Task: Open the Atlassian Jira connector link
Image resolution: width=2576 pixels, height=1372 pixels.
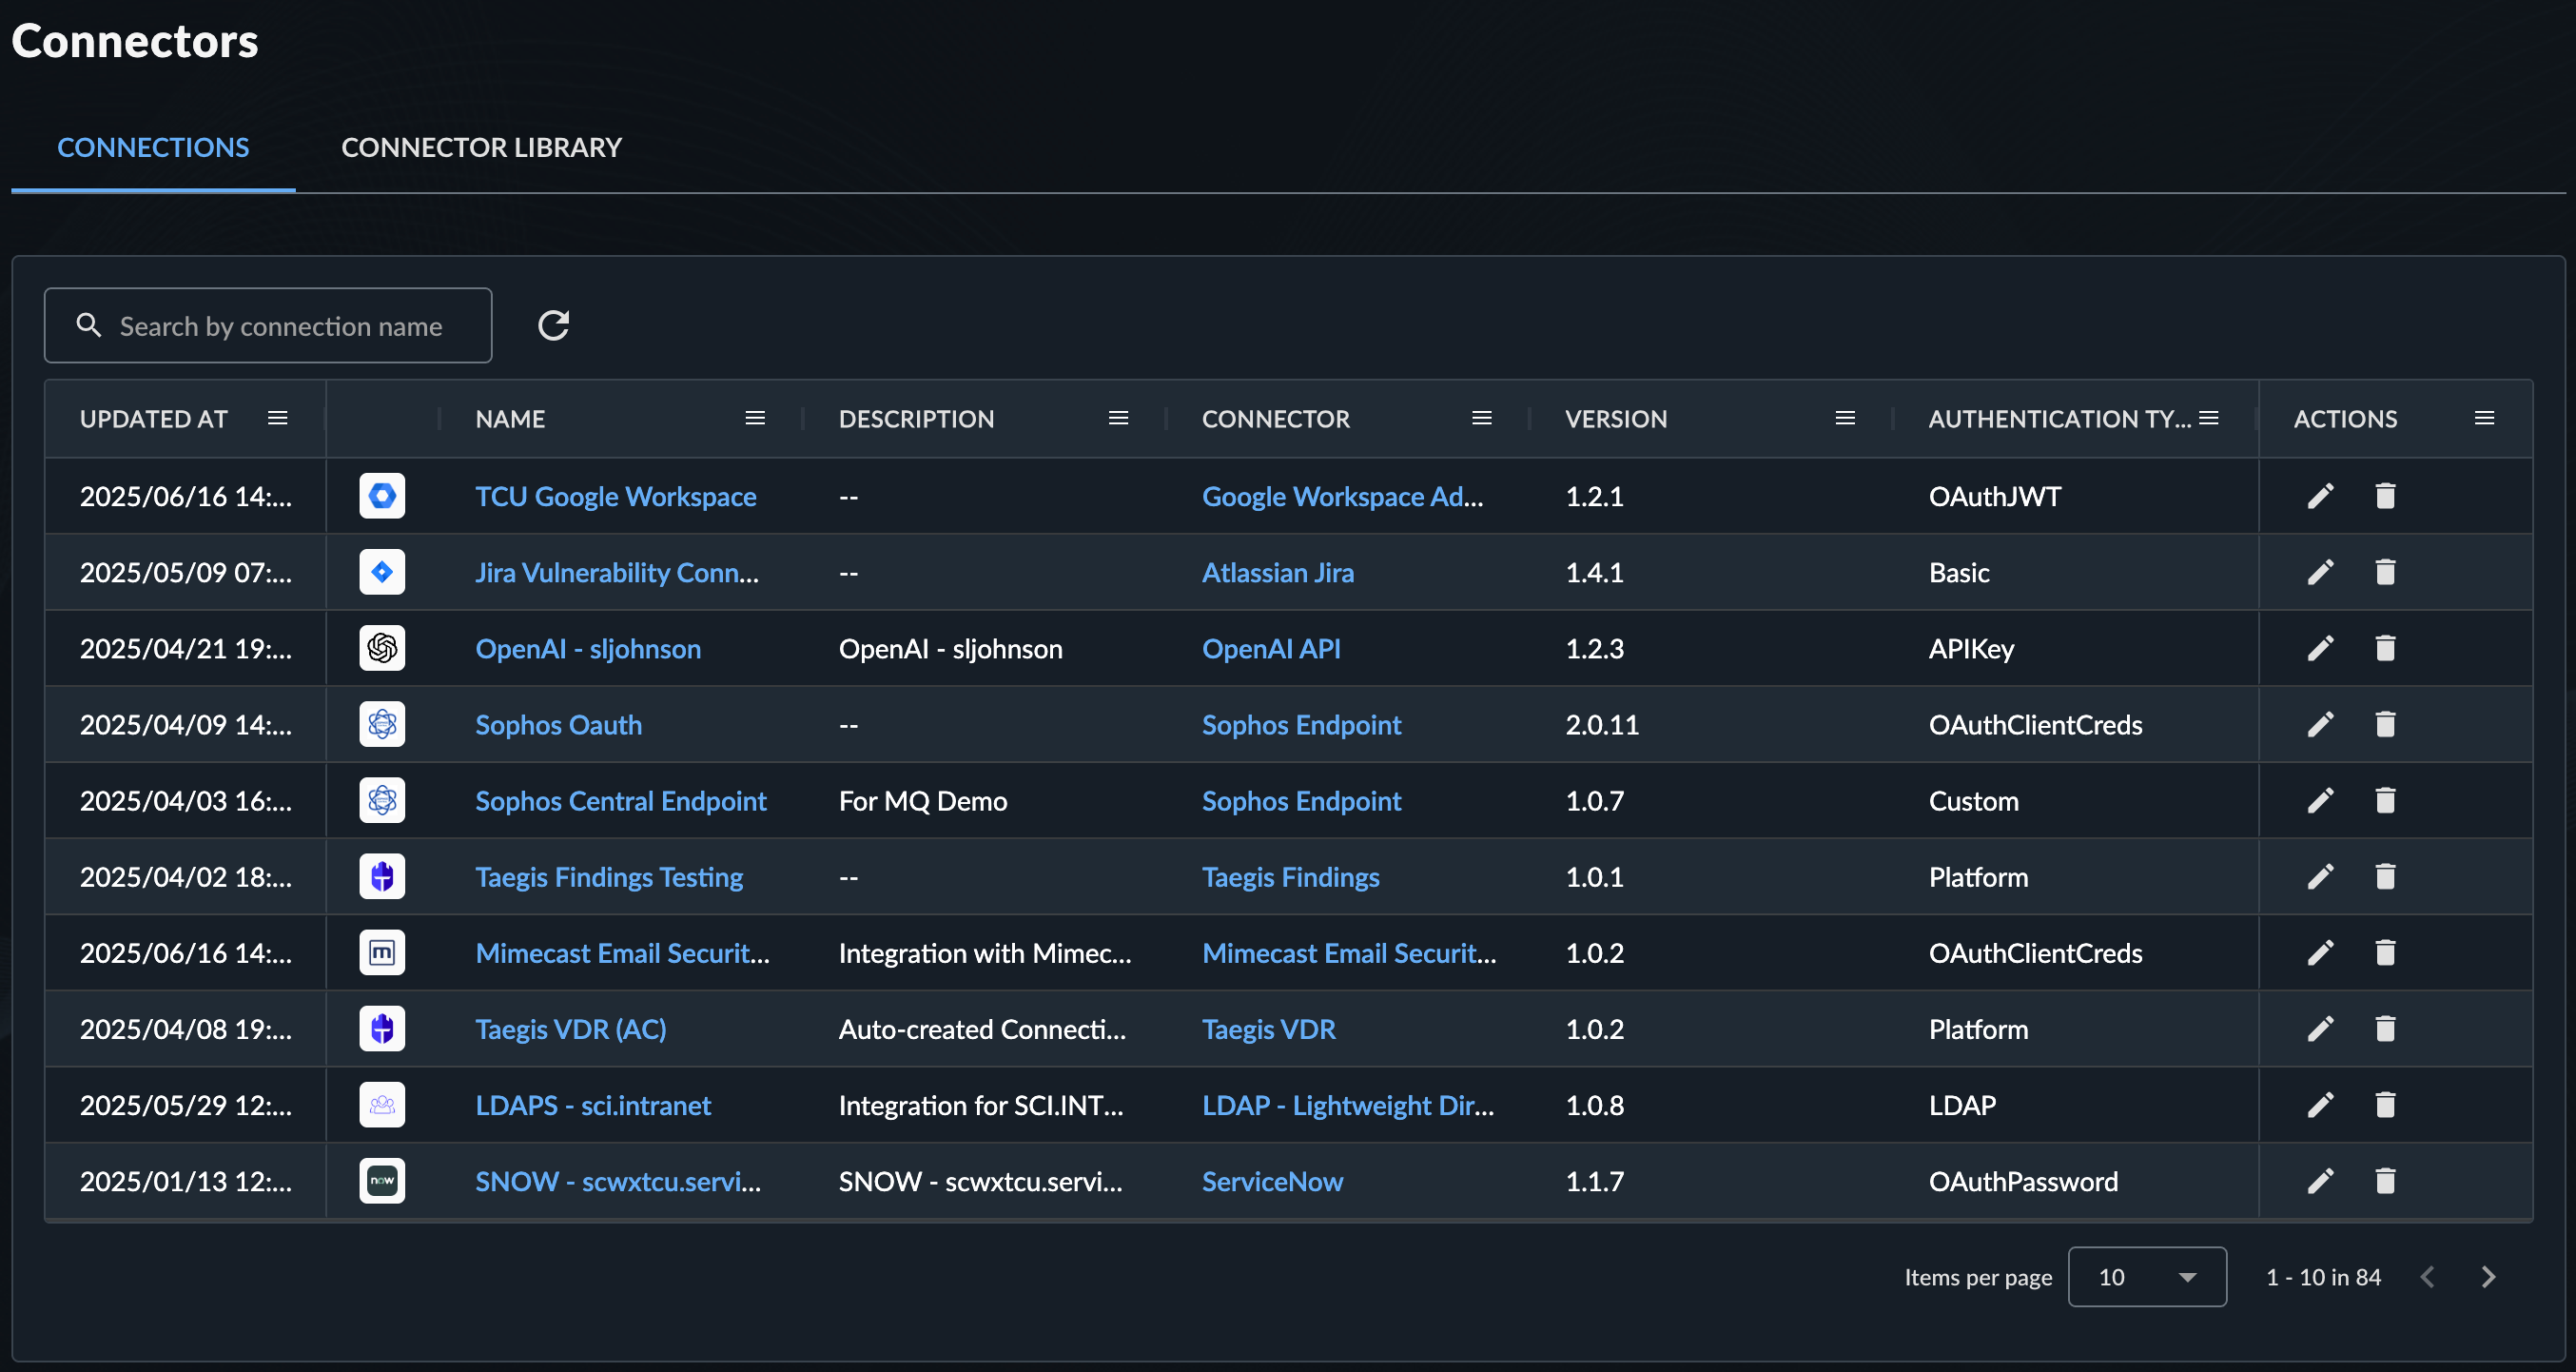Action: point(1277,572)
